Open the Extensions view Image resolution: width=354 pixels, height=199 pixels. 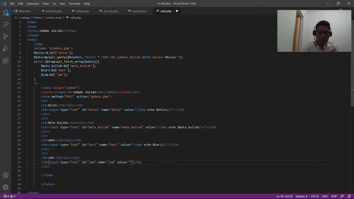click(6, 60)
